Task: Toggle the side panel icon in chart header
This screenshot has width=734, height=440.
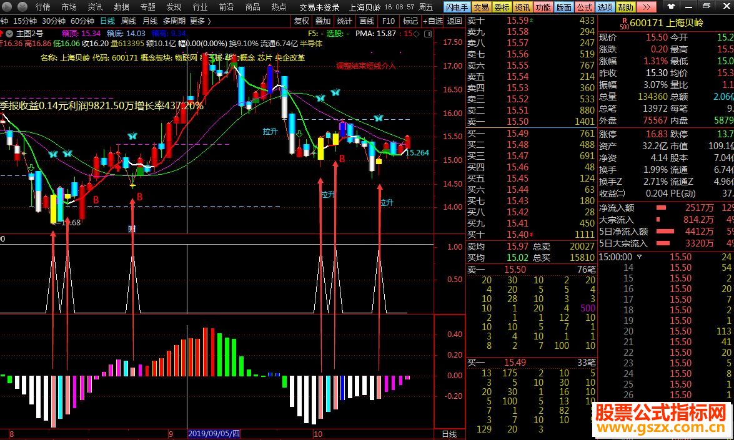Action: (x=428, y=34)
